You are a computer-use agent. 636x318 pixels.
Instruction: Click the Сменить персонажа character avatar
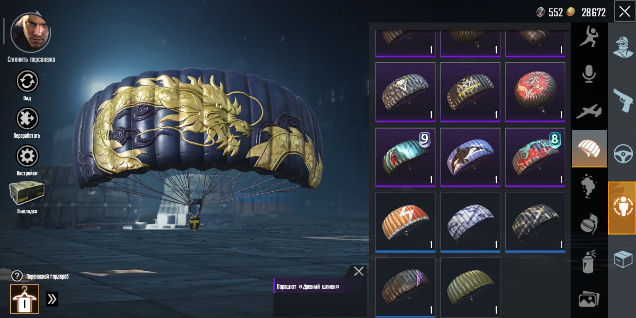(30, 32)
